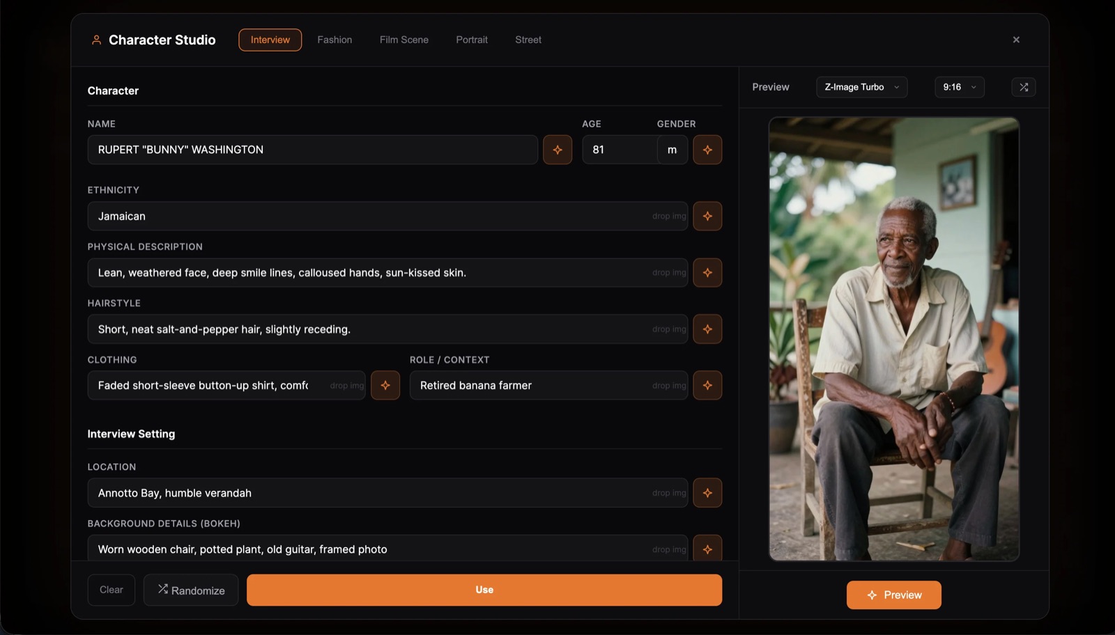This screenshot has height=635, width=1115.
Task: Click the generated portrait preview image
Action: tap(893, 339)
